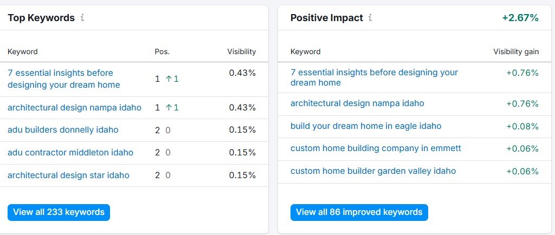Screen dimensions: 555x235
Task: Click the Visibility column header in Top Keywords
Action: tap(241, 51)
